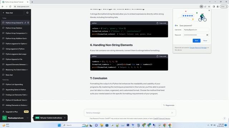Click the Password field in save popup
Image resolution: width=229 pixels, height=128 pixels.
(196, 35)
